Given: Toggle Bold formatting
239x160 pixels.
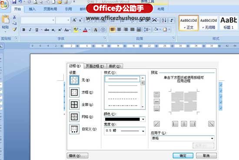Looking at the screenshot, I should point(24,30).
